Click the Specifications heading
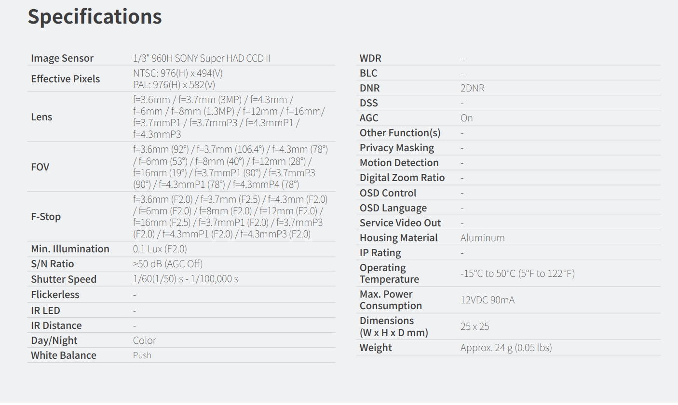678x405 pixels. 95,16
